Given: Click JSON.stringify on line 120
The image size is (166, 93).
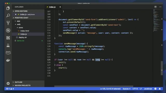Looking at the screenshot, I should tap(86, 46).
